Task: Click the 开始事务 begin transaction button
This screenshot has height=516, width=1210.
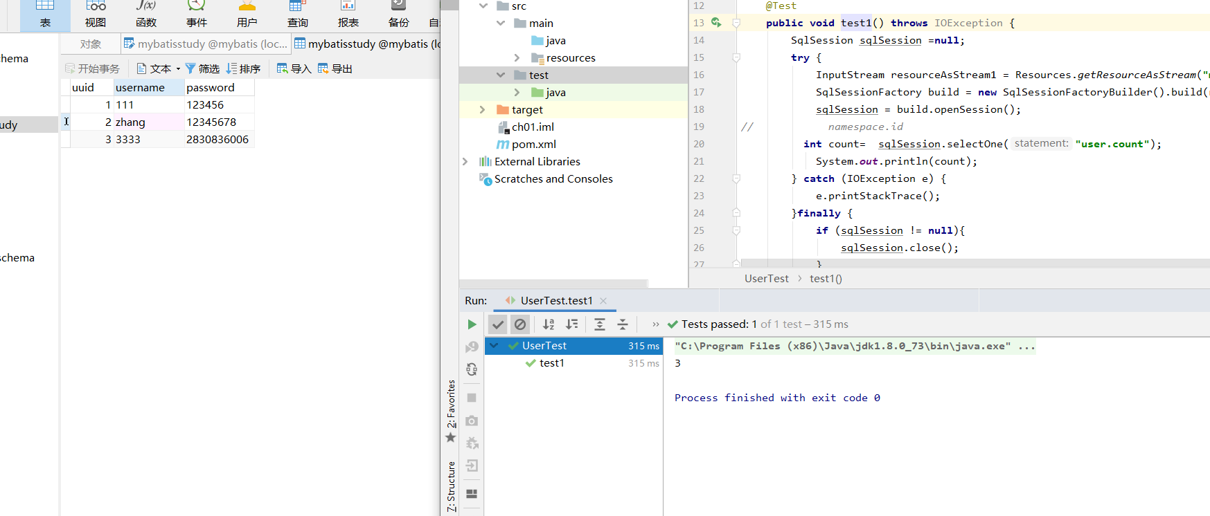Action: 92,68
